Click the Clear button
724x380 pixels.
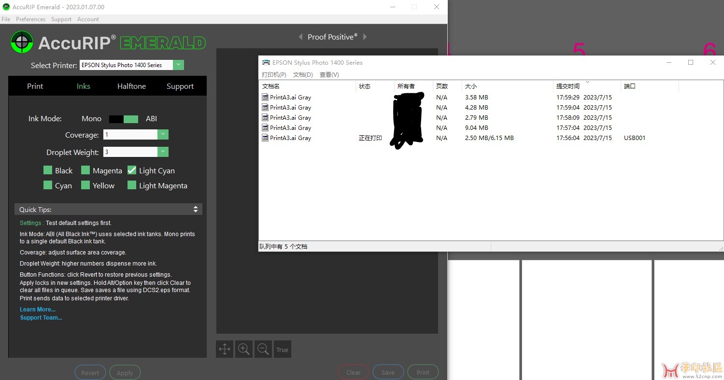tap(353, 372)
